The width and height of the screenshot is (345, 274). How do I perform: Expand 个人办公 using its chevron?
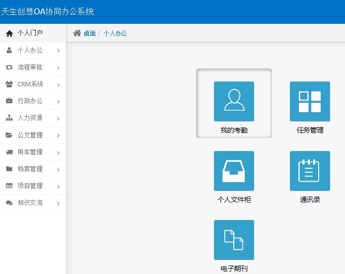58,51
